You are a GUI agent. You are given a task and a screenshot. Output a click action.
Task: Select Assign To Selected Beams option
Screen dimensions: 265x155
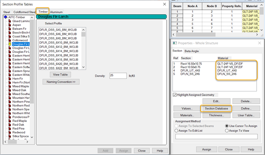pyautogui.click(x=176, y=126)
